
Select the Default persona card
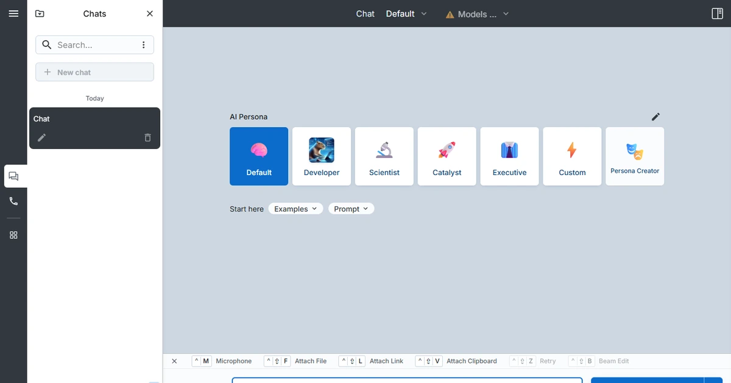(259, 156)
